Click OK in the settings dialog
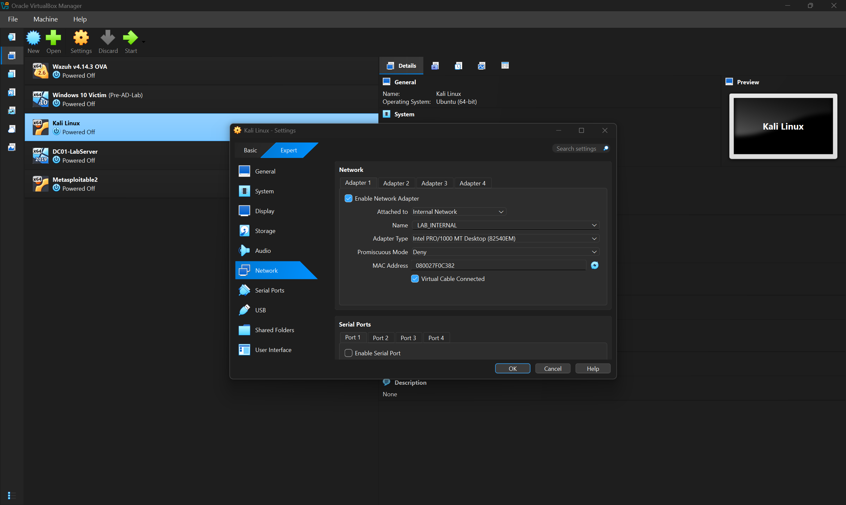This screenshot has height=505, width=846. point(512,369)
